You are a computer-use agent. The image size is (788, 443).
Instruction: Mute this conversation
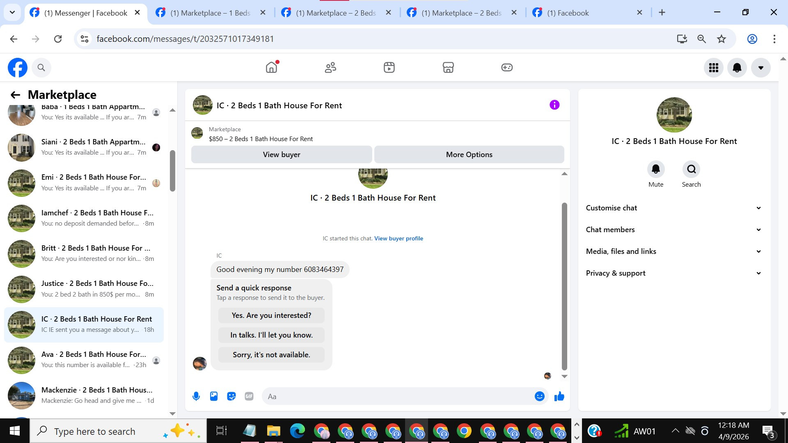(655, 169)
